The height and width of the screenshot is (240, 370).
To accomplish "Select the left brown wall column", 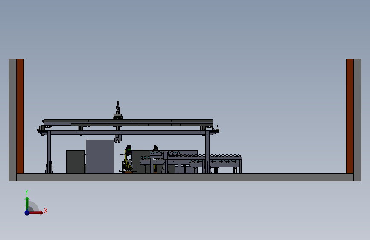I will point(20,116).
